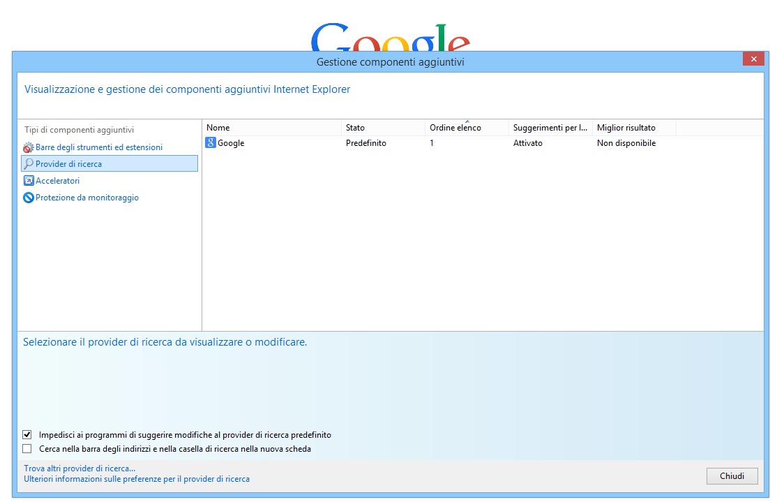Toggle 'Impedisci ai programmi di suggerire modifiche' checkbox
Viewport: 777px width, 502px height.
tap(27, 434)
